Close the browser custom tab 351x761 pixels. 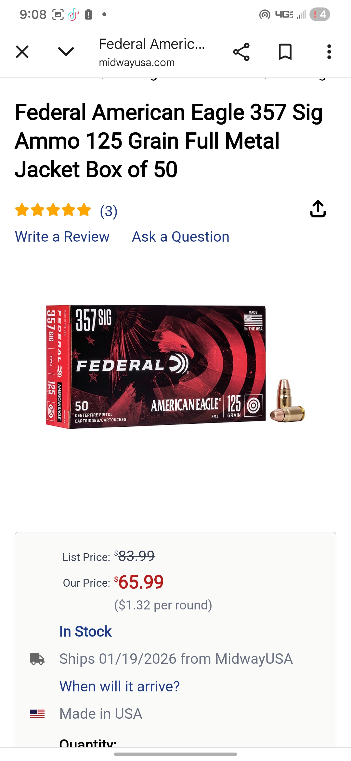pyautogui.click(x=22, y=52)
